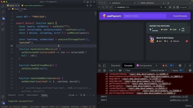The image size is (193, 108).
Task: Click the Back to the Future poster
Action: [152, 40]
